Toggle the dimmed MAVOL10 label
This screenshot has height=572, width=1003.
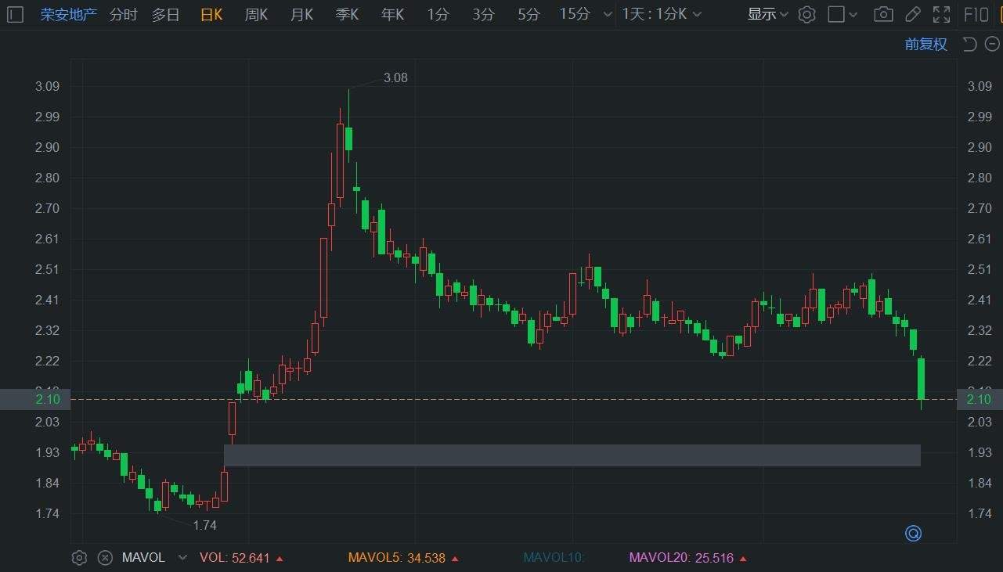tap(554, 558)
